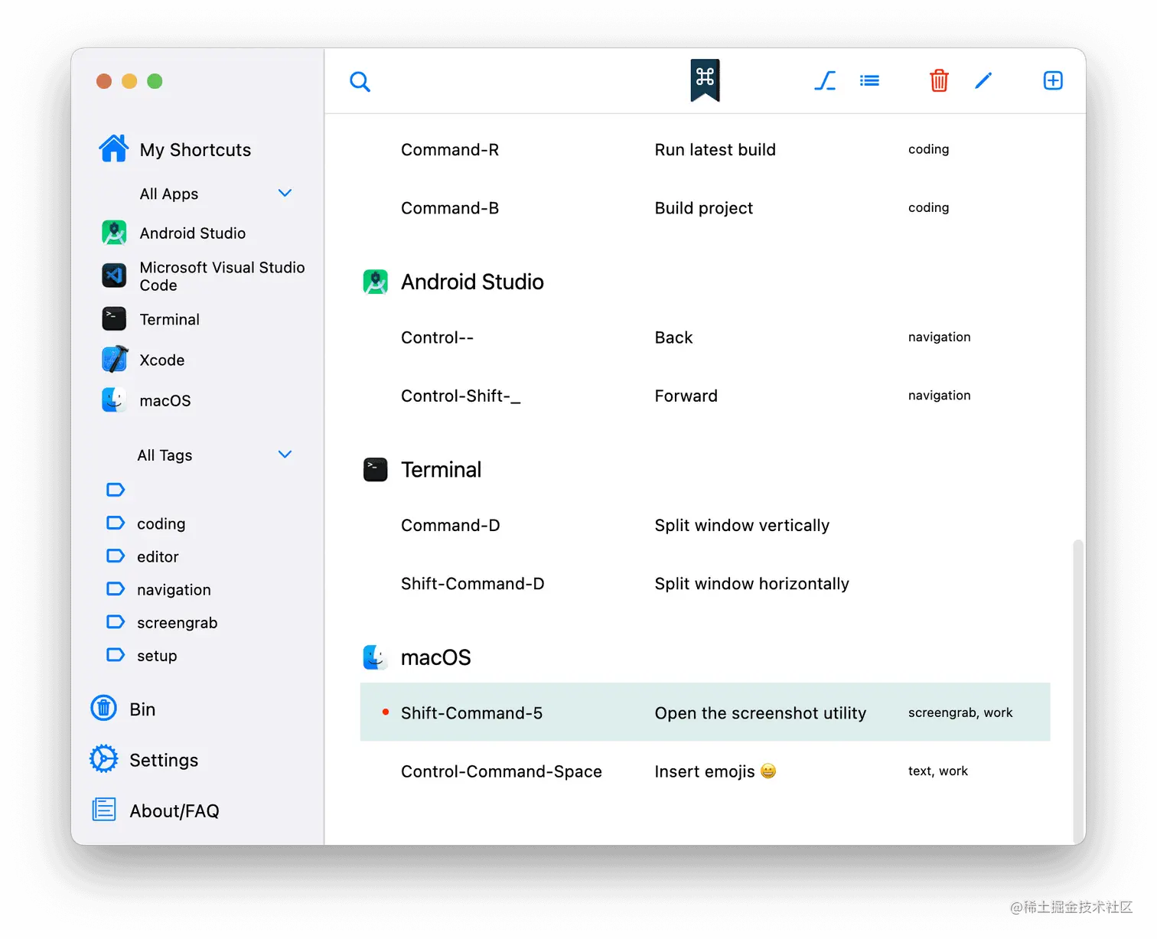Click macOS Finder icon in sidebar
Image resolution: width=1157 pixels, height=939 pixels.
(114, 399)
